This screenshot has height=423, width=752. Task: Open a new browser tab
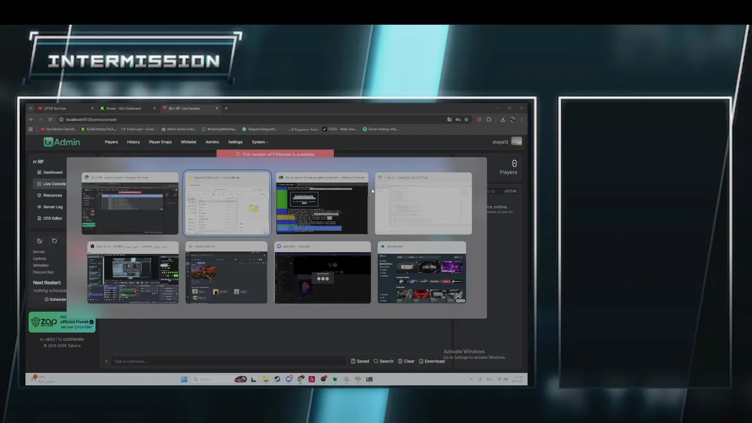(x=226, y=108)
